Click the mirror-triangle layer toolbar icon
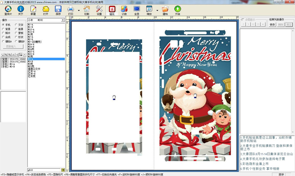The width and height of the screenshot is (295, 176). click(x=17, y=55)
